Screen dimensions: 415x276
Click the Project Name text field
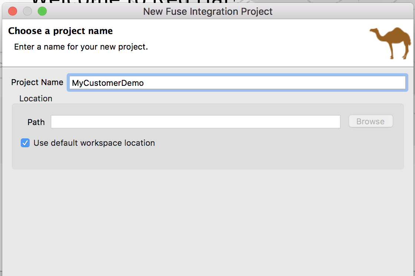click(237, 83)
